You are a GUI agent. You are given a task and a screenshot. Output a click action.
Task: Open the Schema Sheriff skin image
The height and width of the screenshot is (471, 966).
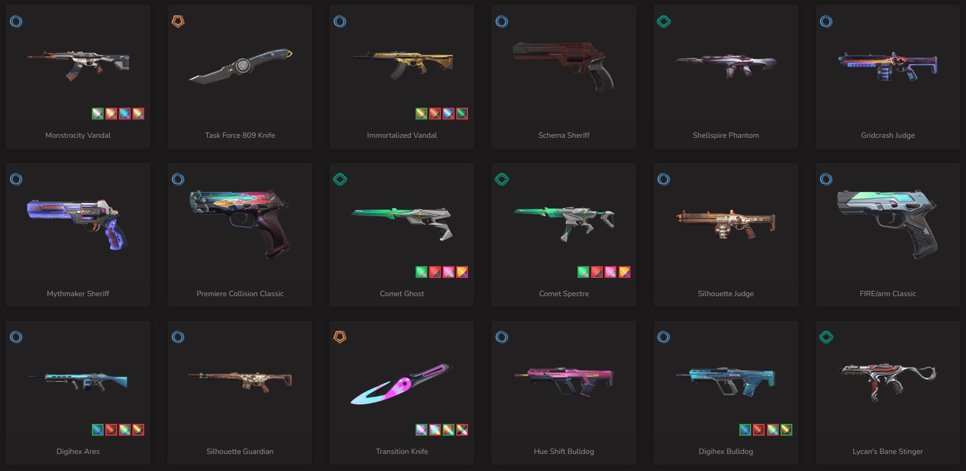pos(563,65)
